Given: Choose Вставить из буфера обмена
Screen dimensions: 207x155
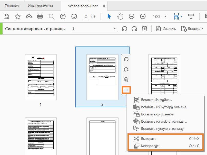Looking at the screenshot, I should (165, 107).
